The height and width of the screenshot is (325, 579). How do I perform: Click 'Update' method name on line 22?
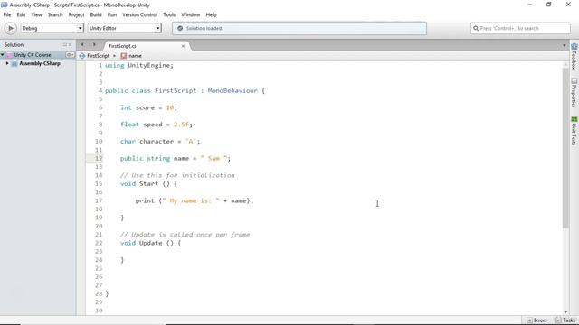coord(151,243)
